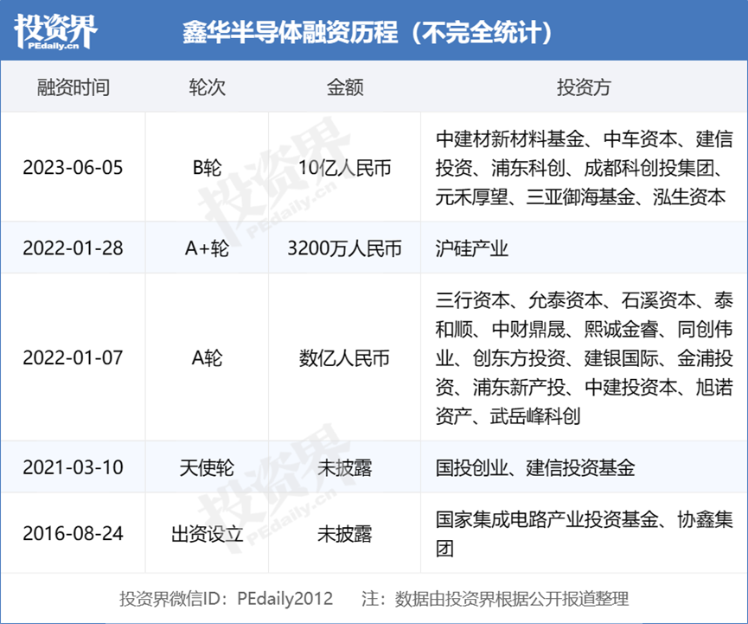This screenshot has height=624, width=748.
Task: Click the investor list starting with 中建材新材料基金
Action: (x=584, y=168)
